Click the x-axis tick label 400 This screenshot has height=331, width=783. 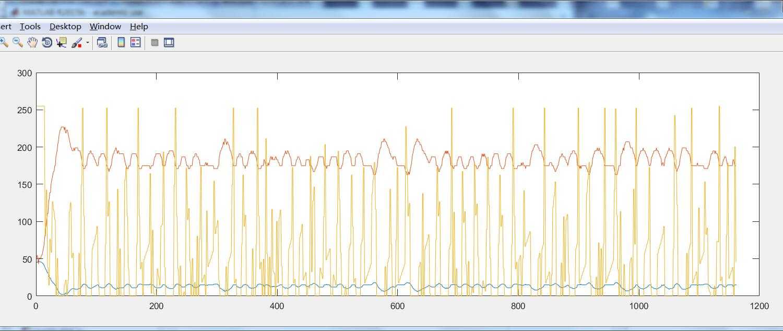(x=277, y=306)
